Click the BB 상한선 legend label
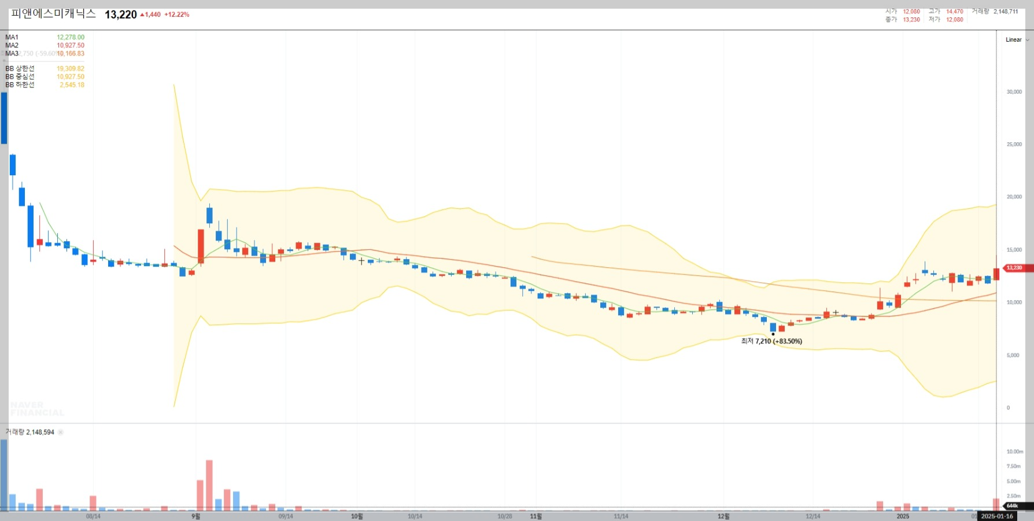1034x521 pixels. coord(20,68)
